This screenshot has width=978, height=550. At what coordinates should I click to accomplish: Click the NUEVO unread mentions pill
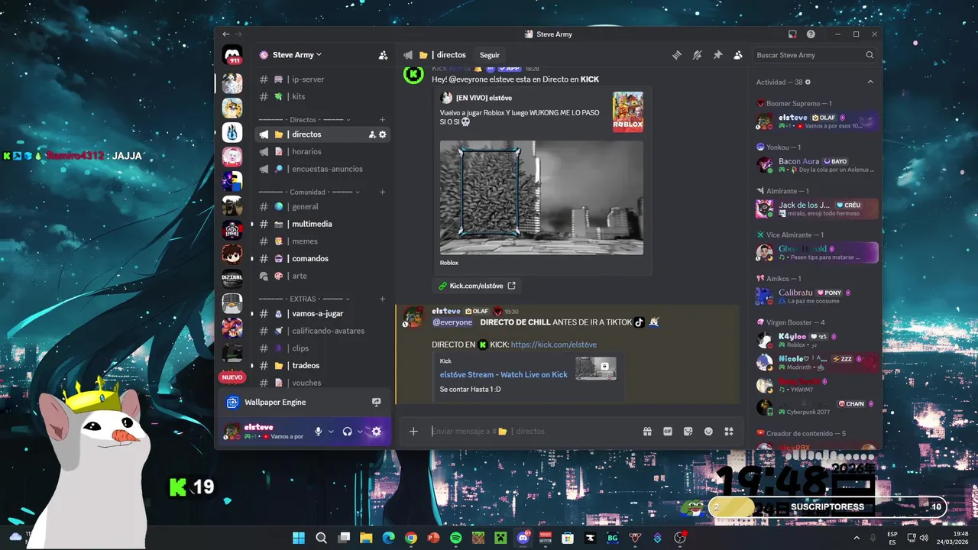[x=232, y=377]
